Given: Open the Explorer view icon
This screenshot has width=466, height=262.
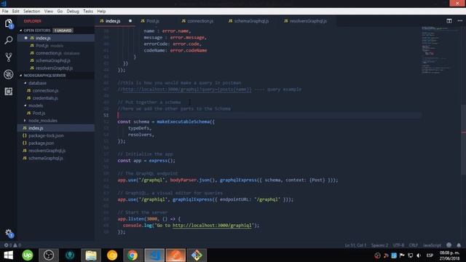Looking at the screenshot, I should point(8,23).
